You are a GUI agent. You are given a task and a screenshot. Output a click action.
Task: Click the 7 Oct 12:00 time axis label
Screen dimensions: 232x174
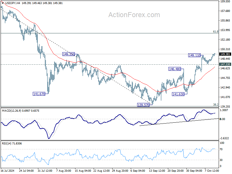pos(212,171)
